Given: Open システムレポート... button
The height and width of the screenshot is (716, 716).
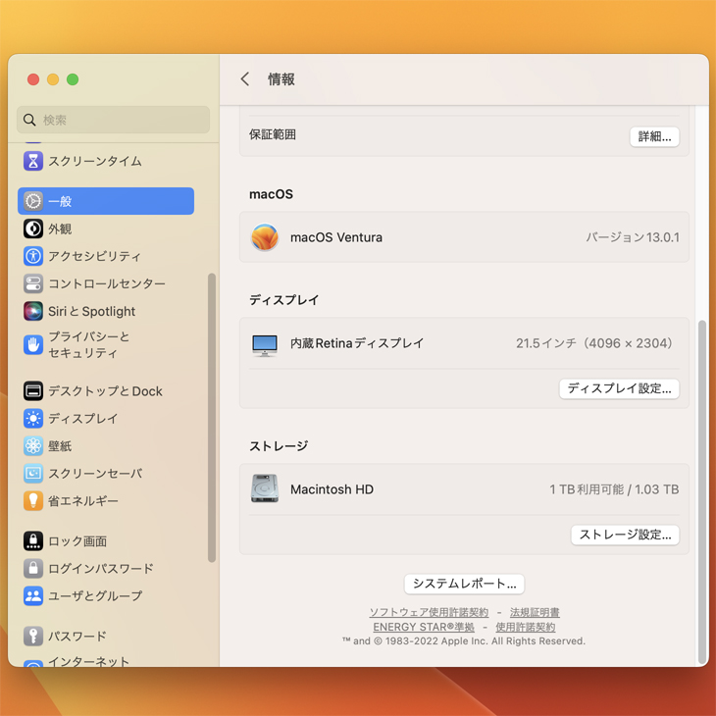Looking at the screenshot, I should click(x=464, y=584).
